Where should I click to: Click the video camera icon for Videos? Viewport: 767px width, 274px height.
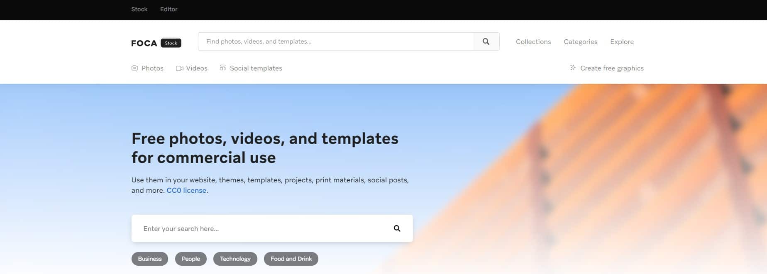[x=179, y=68]
